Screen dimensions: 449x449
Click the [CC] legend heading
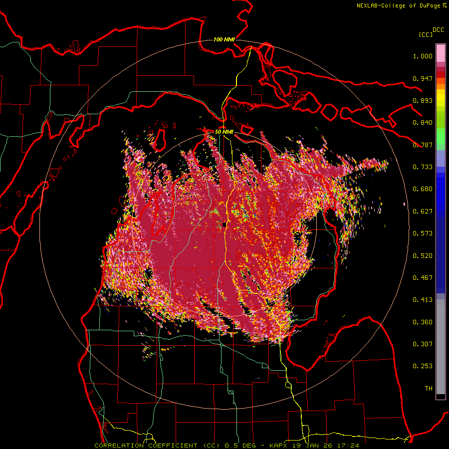click(x=426, y=34)
